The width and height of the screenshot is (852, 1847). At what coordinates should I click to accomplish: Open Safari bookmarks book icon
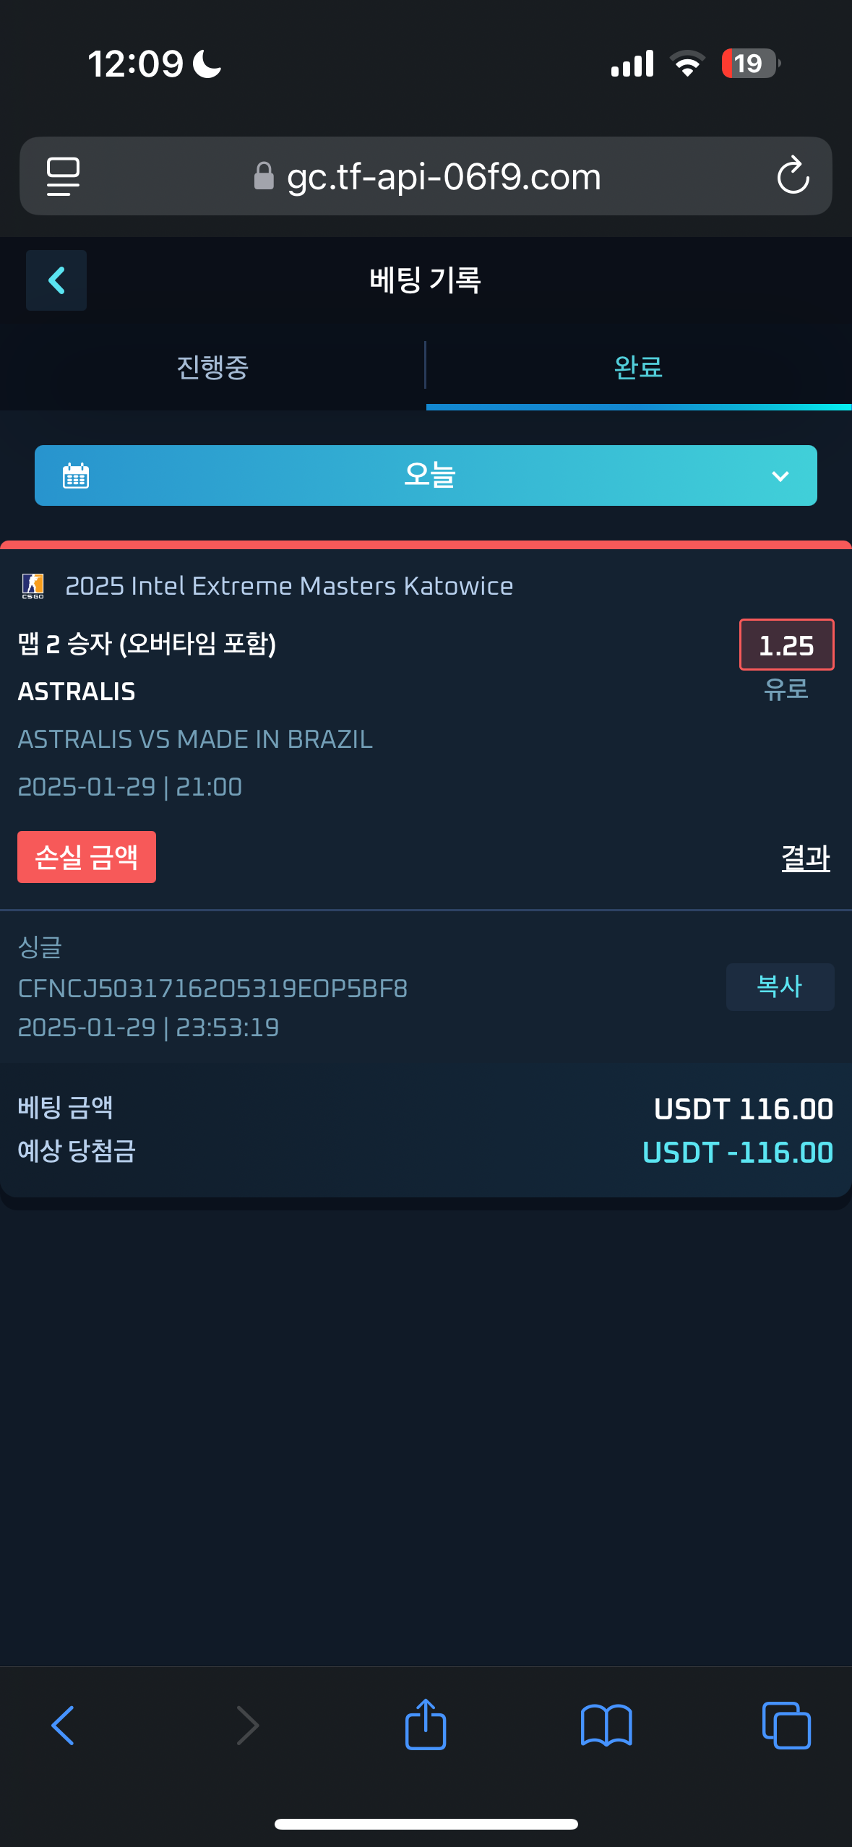606,1726
